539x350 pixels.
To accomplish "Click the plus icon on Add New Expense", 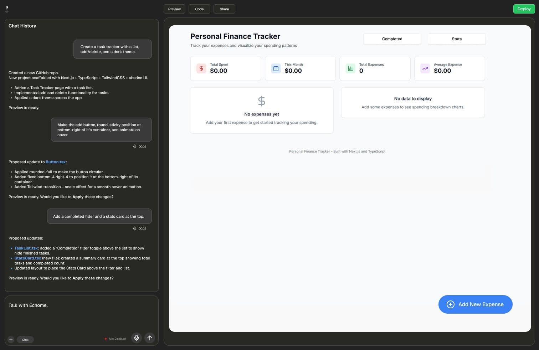I will click(x=451, y=304).
